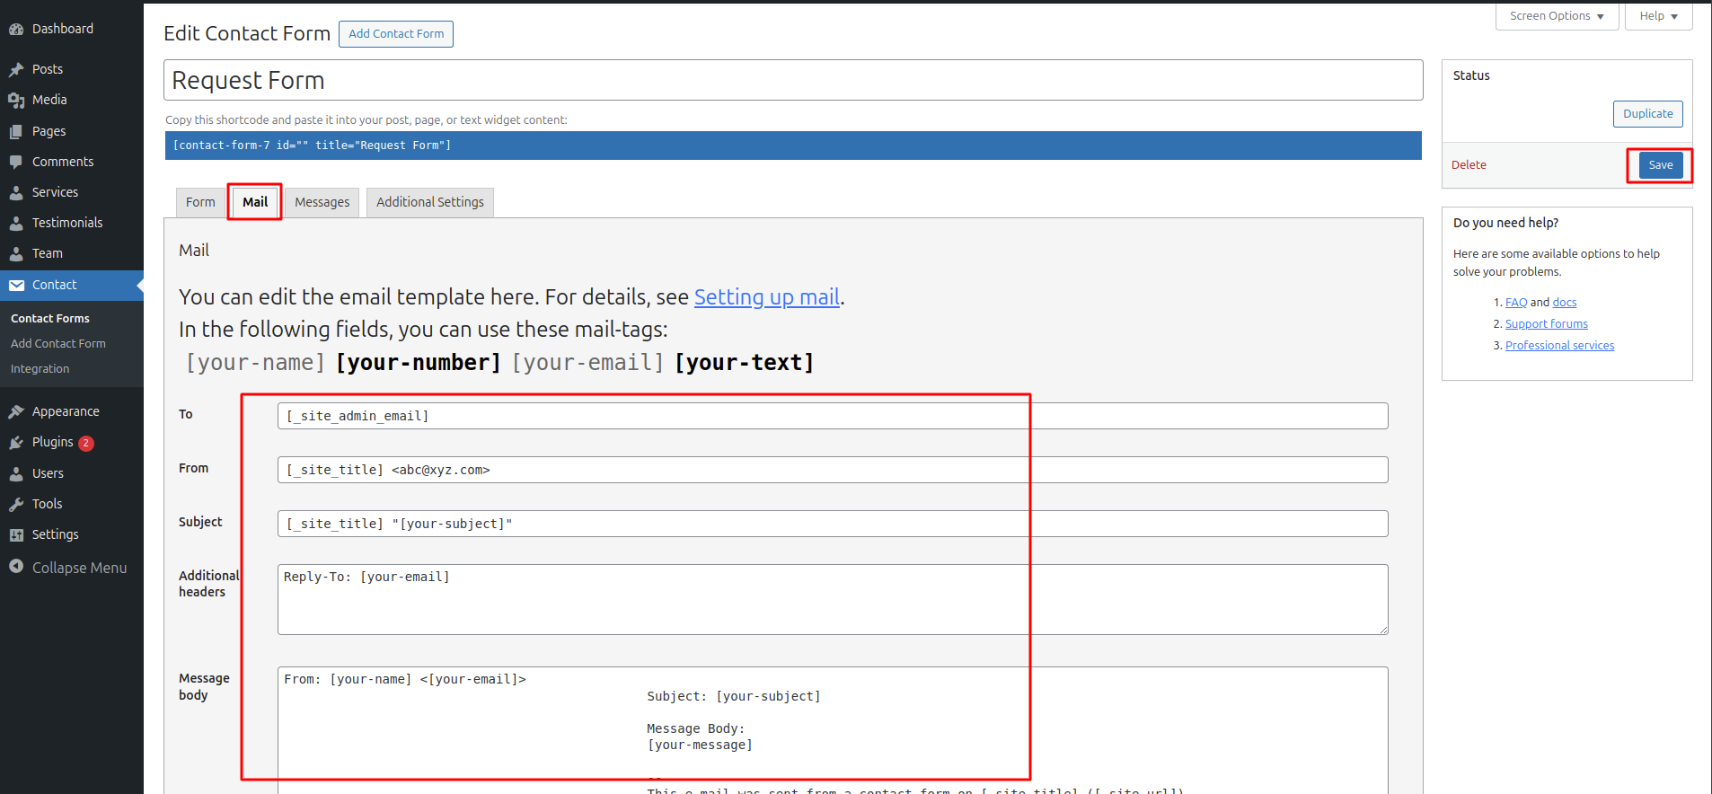Image resolution: width=1712 pixels, height=794 pixels.
Task: Expand the Screen Options dropdown
Action: 1557,16
